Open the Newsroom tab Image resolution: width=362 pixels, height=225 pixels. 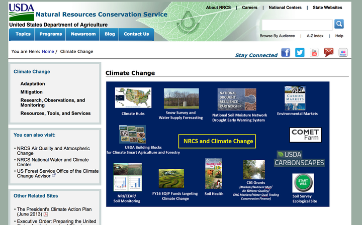83,34
